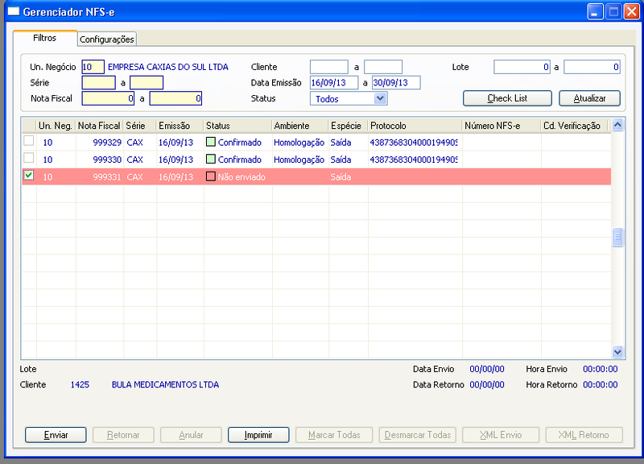The image size is (644, 464).
Task: Click the first Cliente input field
Action: (x=329, y=67)
